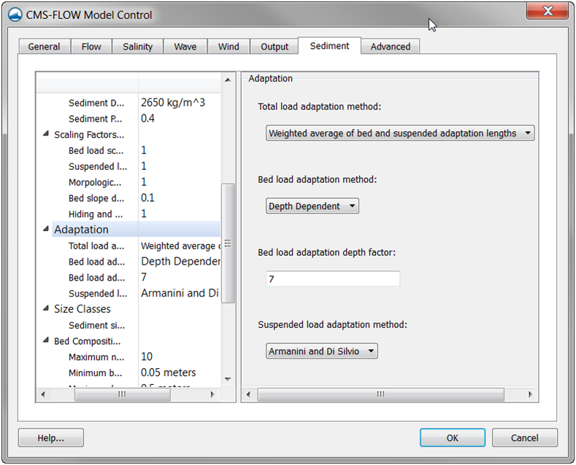Image resolution: width=576 pixels, height=465 pixels.
Task: Click the OK button
Action: (453, 438)
